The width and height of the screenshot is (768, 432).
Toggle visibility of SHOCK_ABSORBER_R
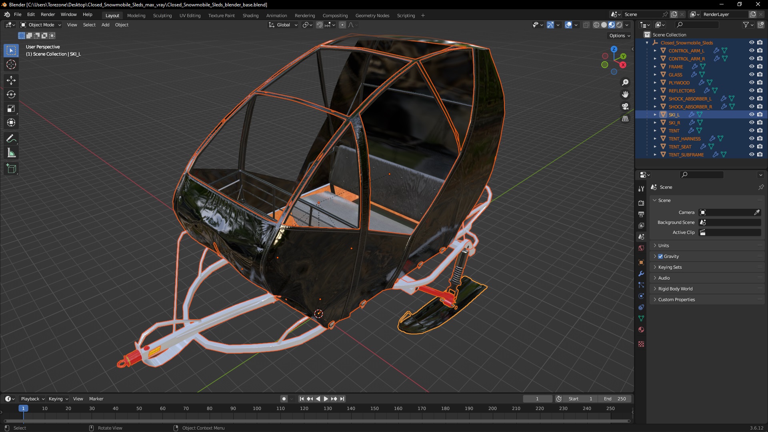(750, 106)
